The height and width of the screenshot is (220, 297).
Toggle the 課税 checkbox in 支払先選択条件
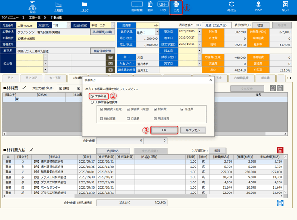[60, 88]
